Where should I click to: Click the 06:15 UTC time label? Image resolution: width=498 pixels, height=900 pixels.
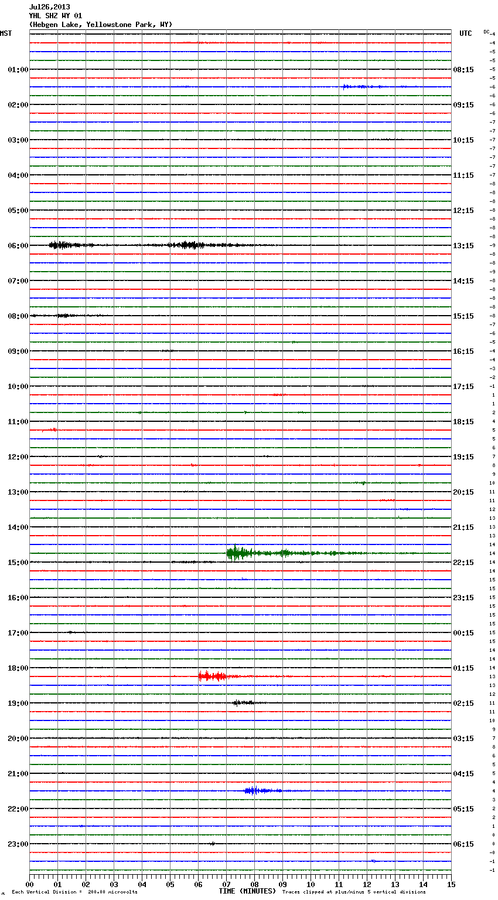pos(463,844)
